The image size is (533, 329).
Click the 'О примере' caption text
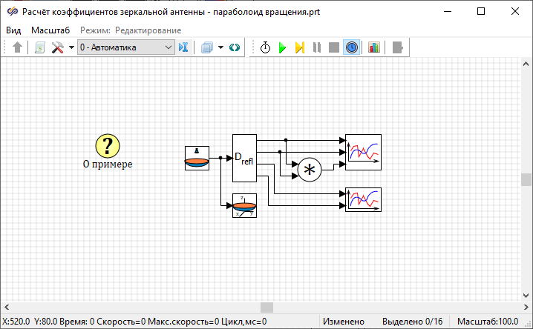tap(108, 164)
